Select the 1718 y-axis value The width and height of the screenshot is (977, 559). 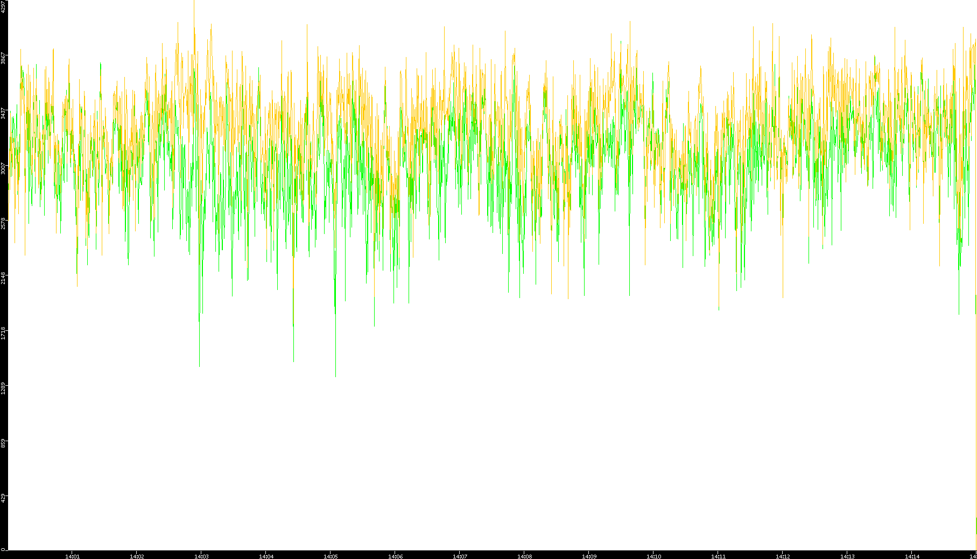3,333
